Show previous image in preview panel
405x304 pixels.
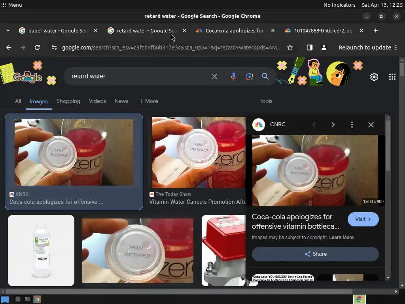(314, 125)
